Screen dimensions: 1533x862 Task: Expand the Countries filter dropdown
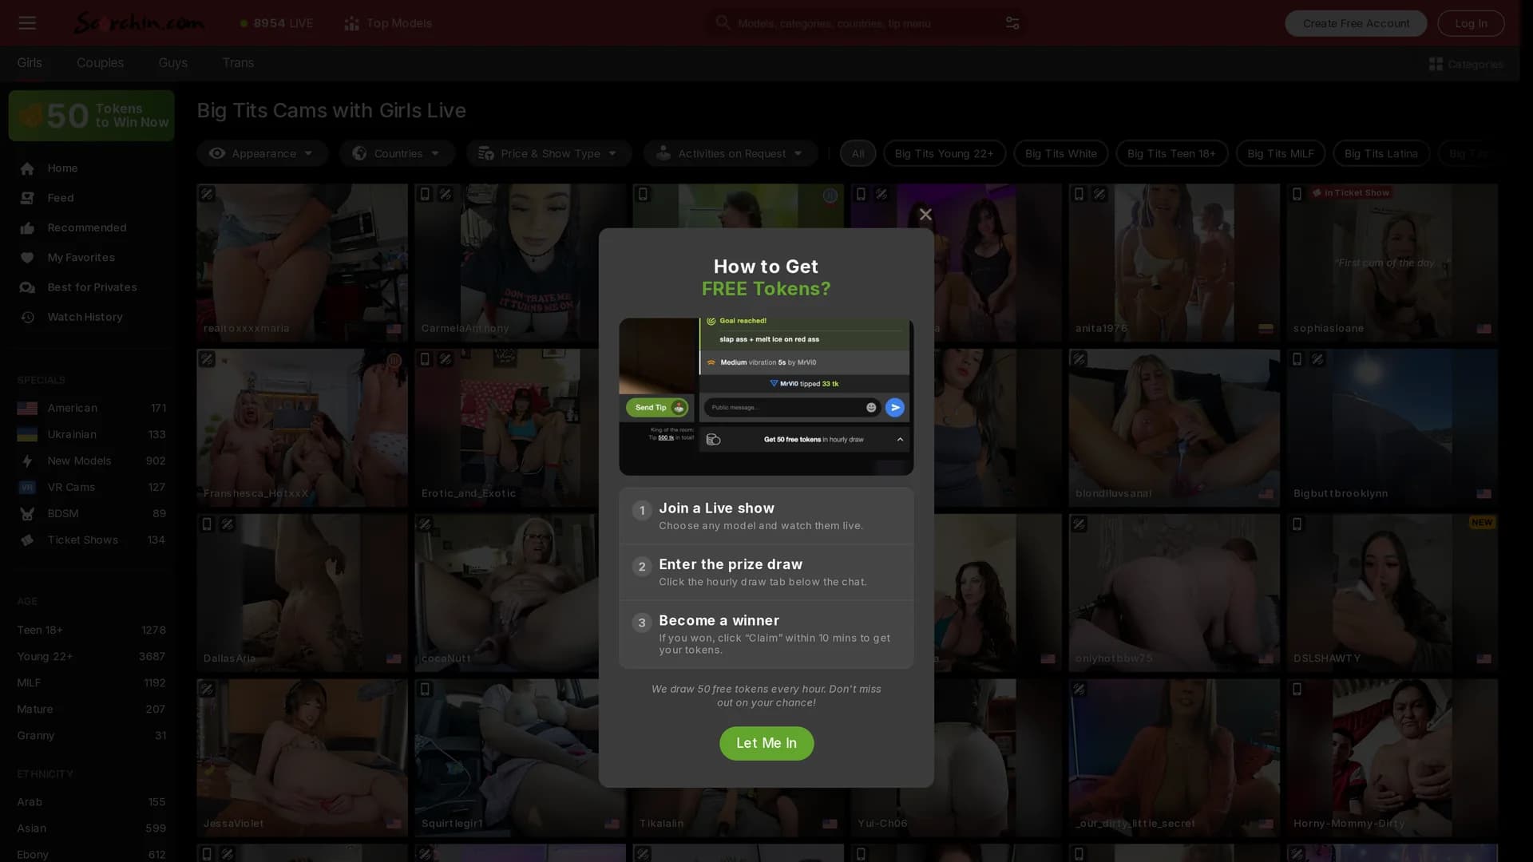point(397,153)
